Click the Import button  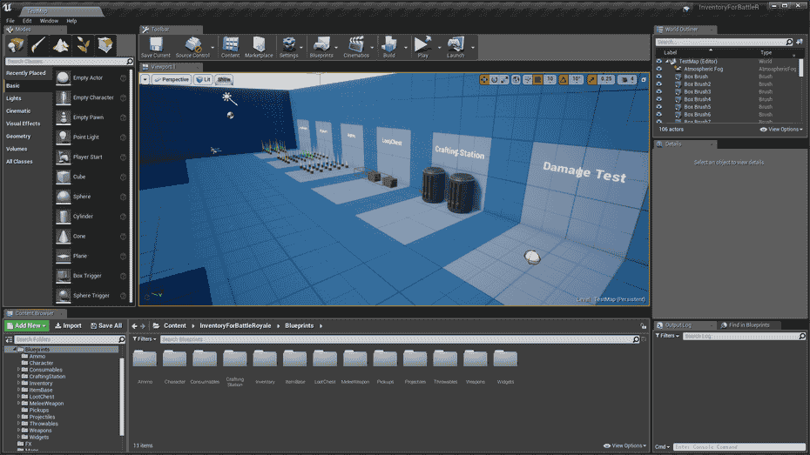coord(68,326)
